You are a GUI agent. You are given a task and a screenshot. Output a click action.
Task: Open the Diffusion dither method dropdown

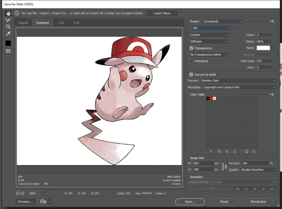209,41
